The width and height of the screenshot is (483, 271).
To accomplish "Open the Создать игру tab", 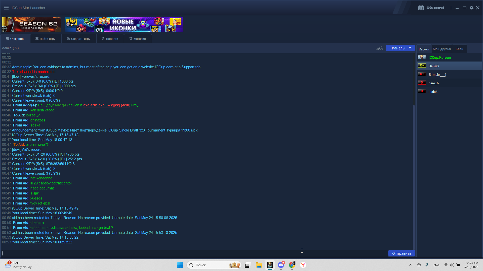I will 78,39.
